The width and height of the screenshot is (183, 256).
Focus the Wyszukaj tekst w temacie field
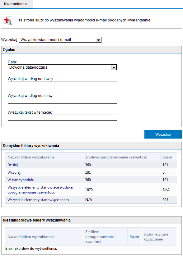click(63, 117)
